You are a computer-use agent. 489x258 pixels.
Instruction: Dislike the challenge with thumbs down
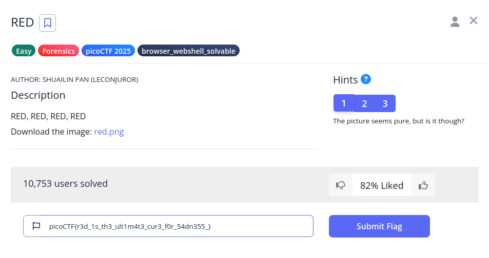point(341,185)
